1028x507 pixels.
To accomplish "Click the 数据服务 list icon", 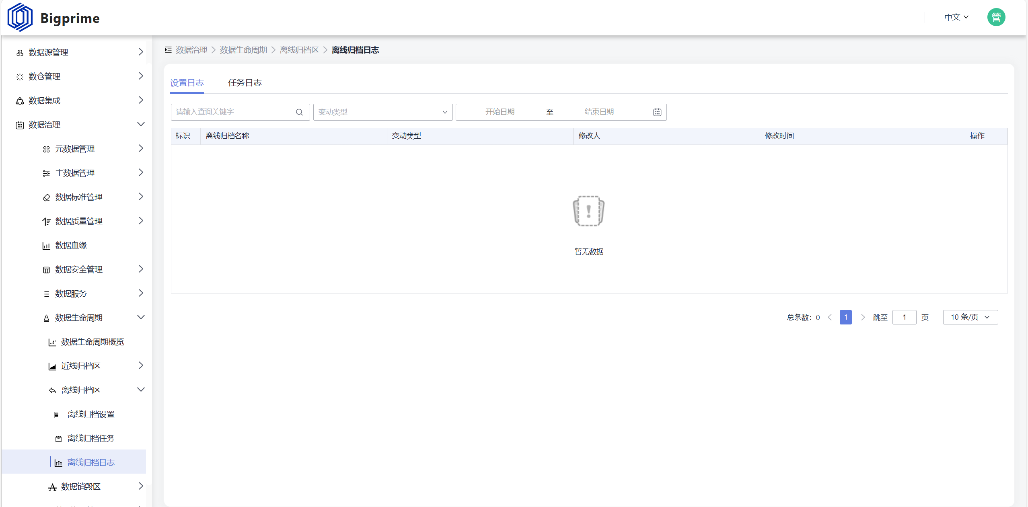I will [x=46, y=294].
